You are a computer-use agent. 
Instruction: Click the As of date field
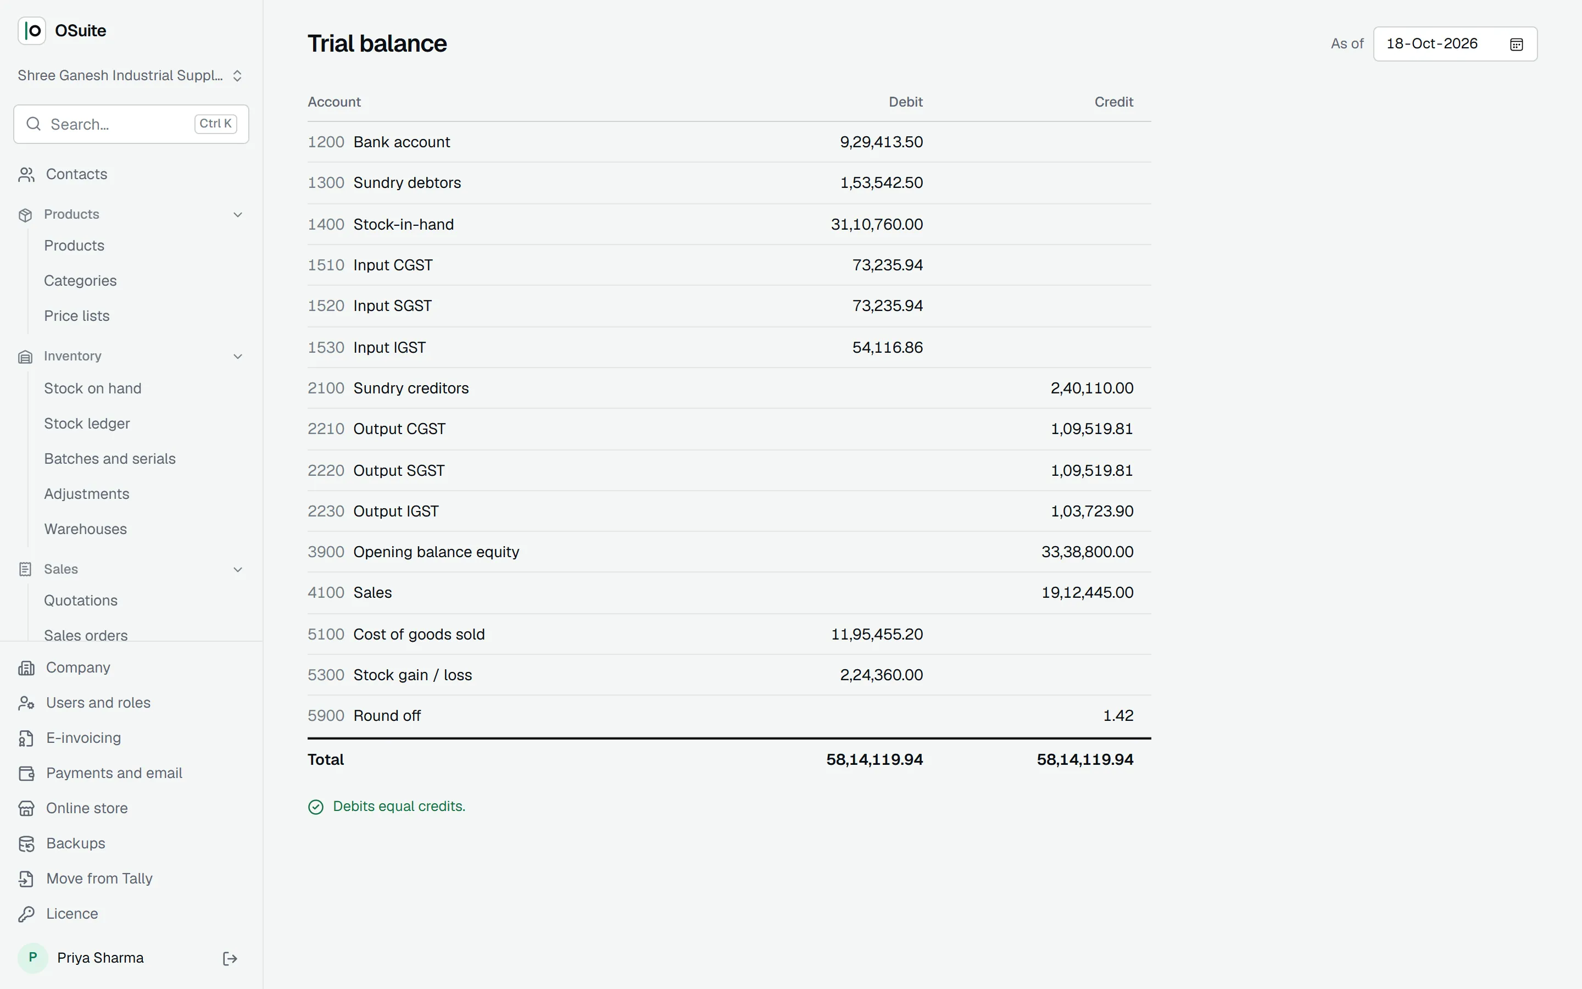click(1455, 44)
